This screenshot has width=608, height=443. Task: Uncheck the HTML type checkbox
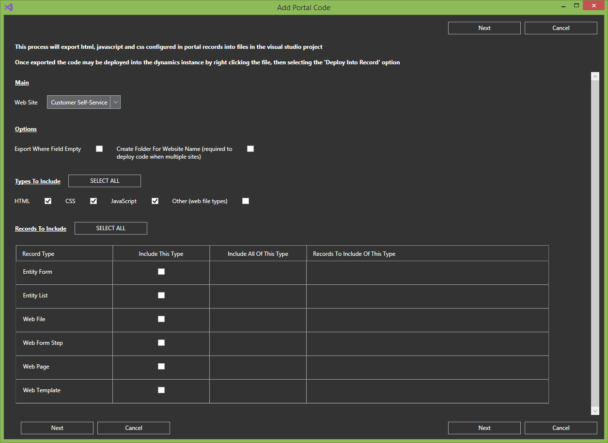point(47,200)
